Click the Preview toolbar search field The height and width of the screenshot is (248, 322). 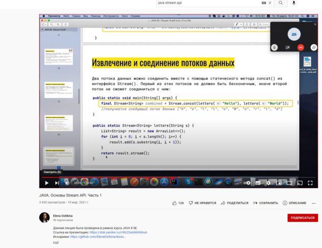coord(263,25)
